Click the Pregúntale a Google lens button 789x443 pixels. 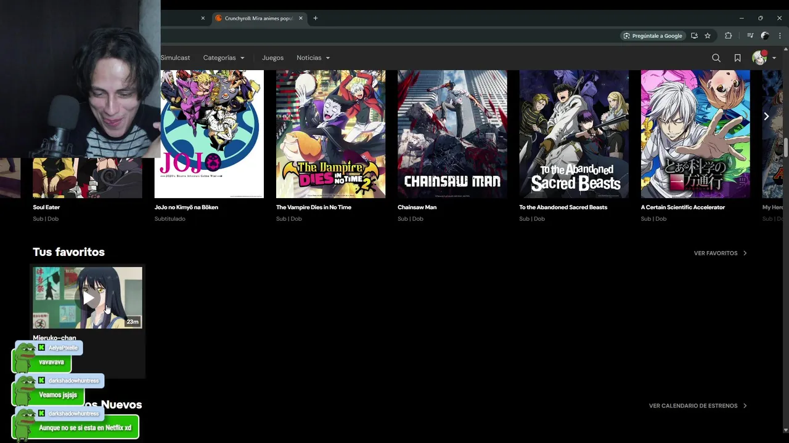pyautogui.click(x=652, y=36)
